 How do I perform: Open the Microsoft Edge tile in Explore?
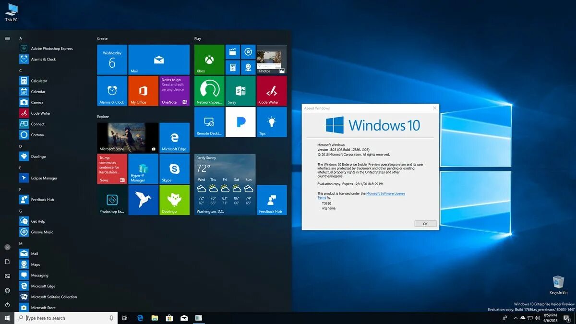tap(174, 138)
